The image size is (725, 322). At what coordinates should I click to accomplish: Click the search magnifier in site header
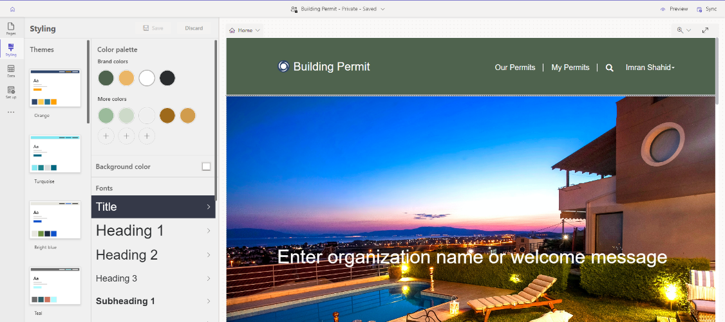(610, 67)
